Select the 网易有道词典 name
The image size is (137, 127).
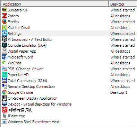pos(20,110)
